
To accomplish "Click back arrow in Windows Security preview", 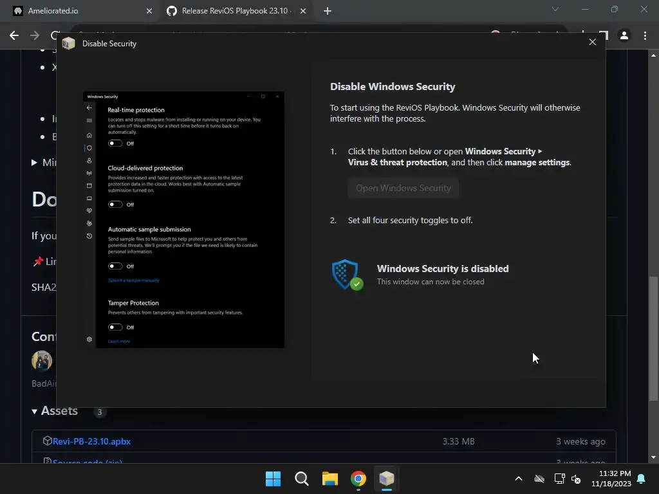I will tap(89, 108).
